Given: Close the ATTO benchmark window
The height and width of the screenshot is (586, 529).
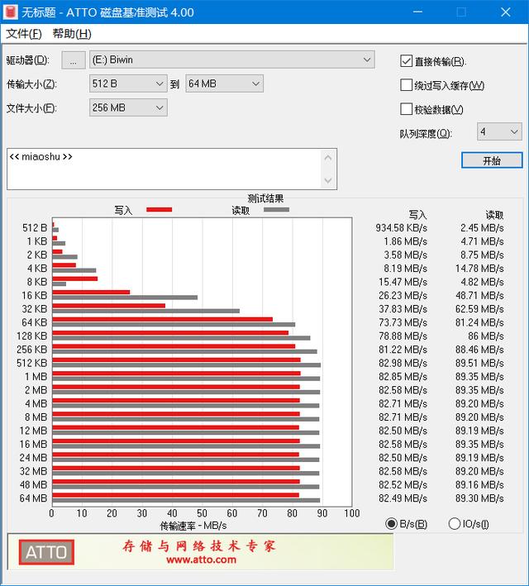Looking at the screenshot, I should [506, 12].
